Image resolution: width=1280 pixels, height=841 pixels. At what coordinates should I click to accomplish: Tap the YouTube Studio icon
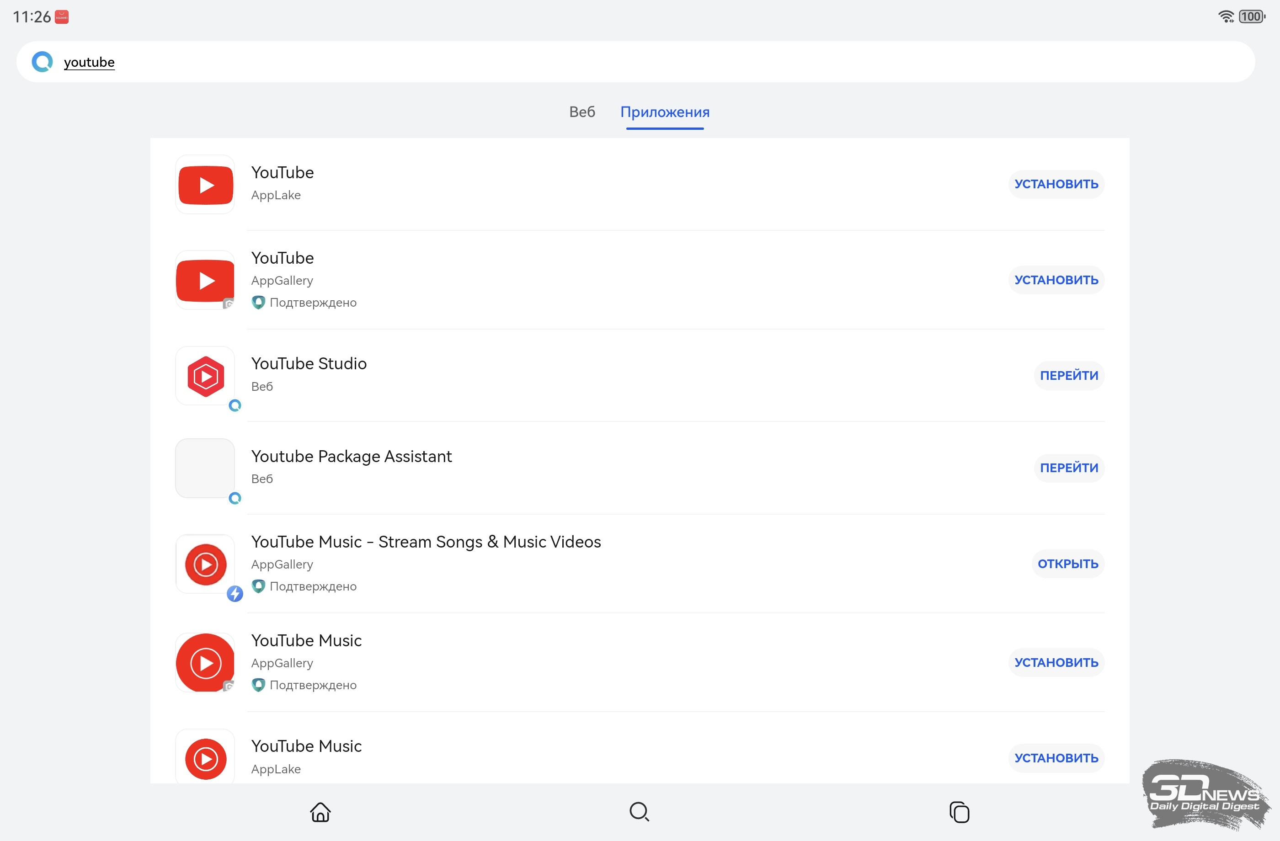pos(205,376)
